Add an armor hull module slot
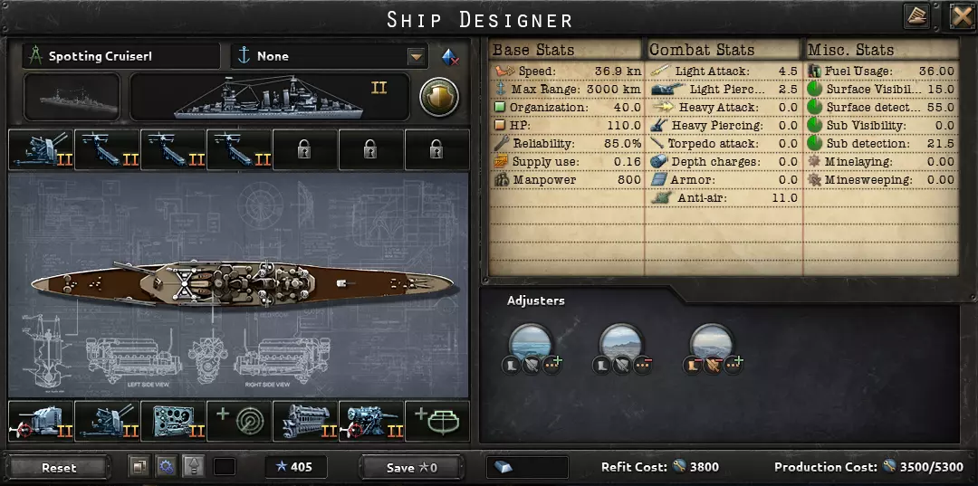The height and width of the screenshot is (486, 978). [x=436, y=421]
